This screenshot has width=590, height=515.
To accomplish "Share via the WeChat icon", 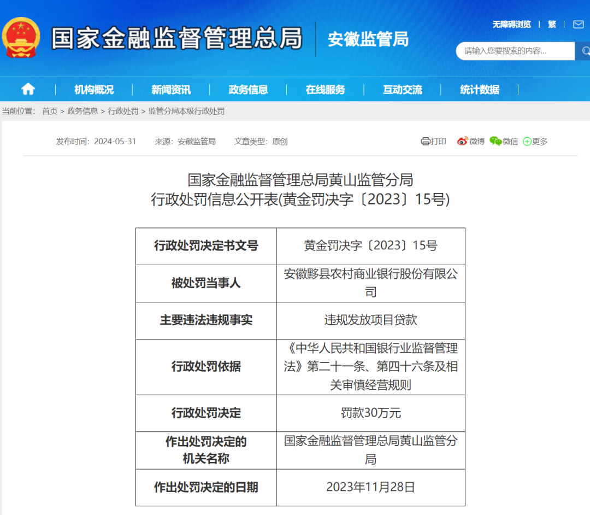I will (x=495, y=141).
